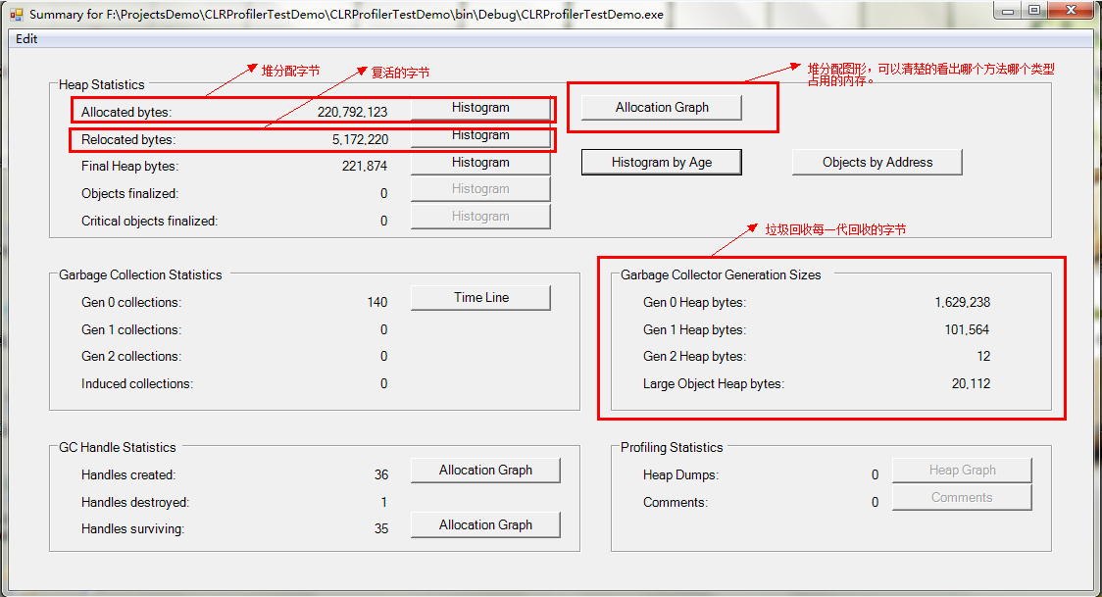Open the Objects by Address view
The width and height of the screenshot is (1102, 597).
(877, 163)
